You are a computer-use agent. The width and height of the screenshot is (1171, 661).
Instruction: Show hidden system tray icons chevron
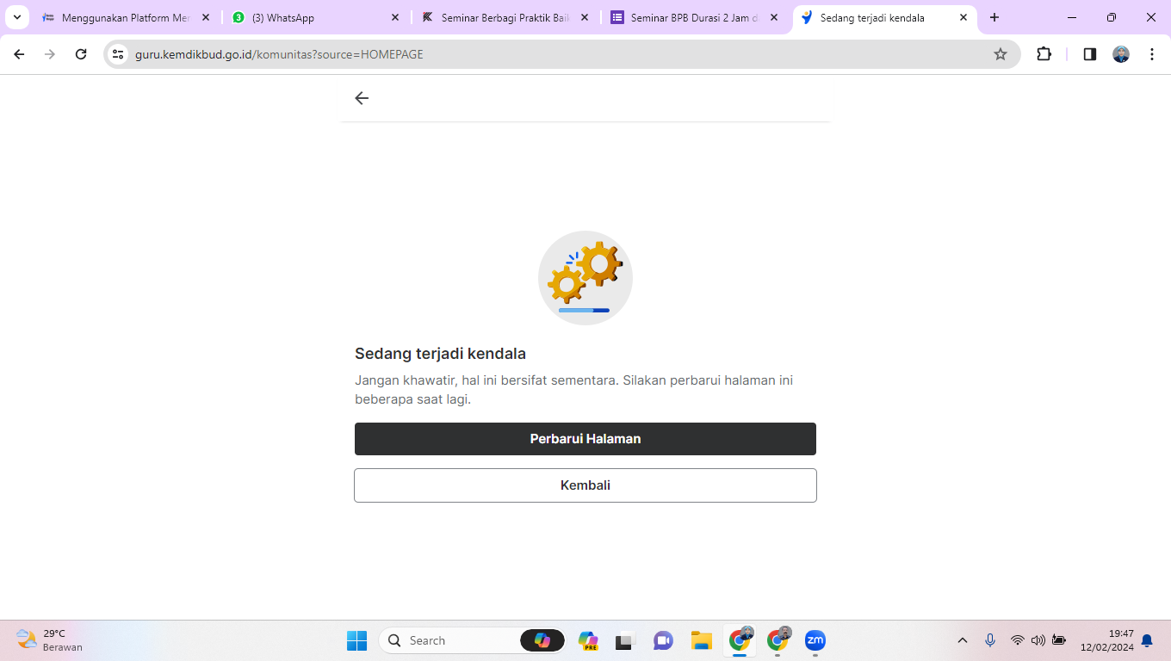click(963, 640)
